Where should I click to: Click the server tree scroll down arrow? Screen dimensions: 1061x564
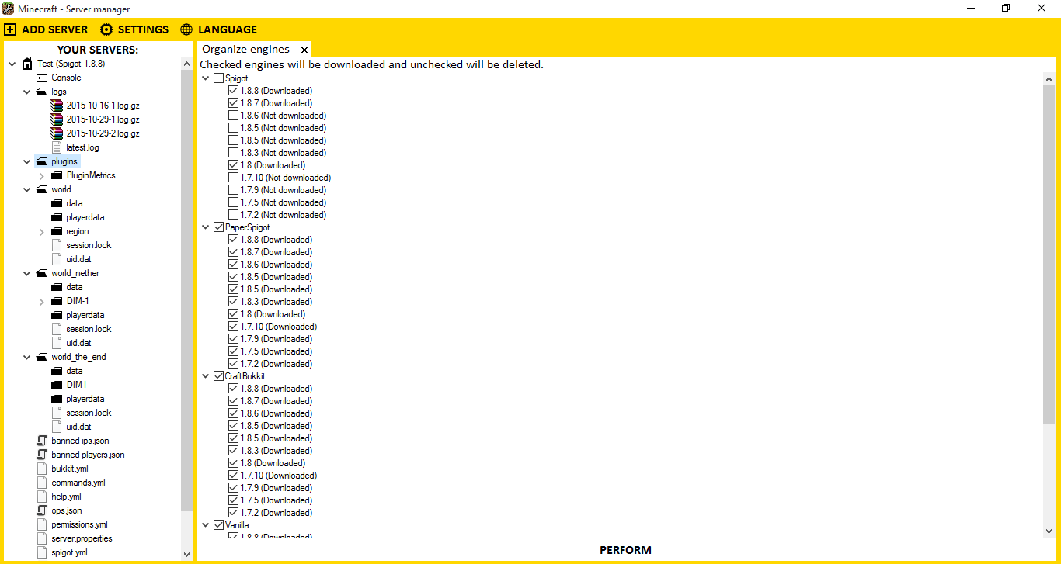tap(186, 554)
